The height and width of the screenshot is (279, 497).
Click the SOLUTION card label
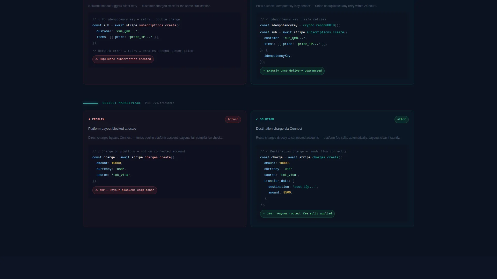tap(267, 119)
